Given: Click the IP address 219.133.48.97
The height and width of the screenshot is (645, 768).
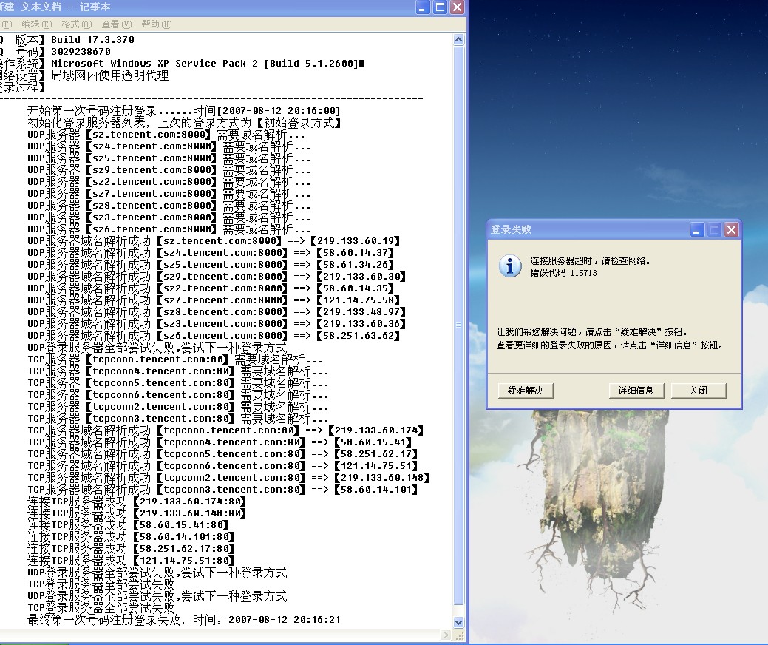Looking at the screenshot, I should [x=361, y=311].
